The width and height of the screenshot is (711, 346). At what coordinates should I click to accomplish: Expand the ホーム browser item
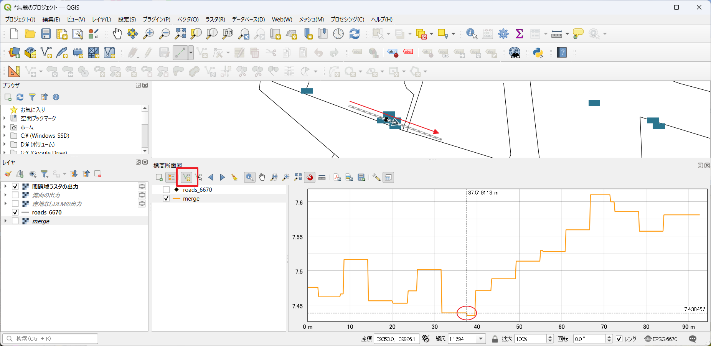coord(5,127)
